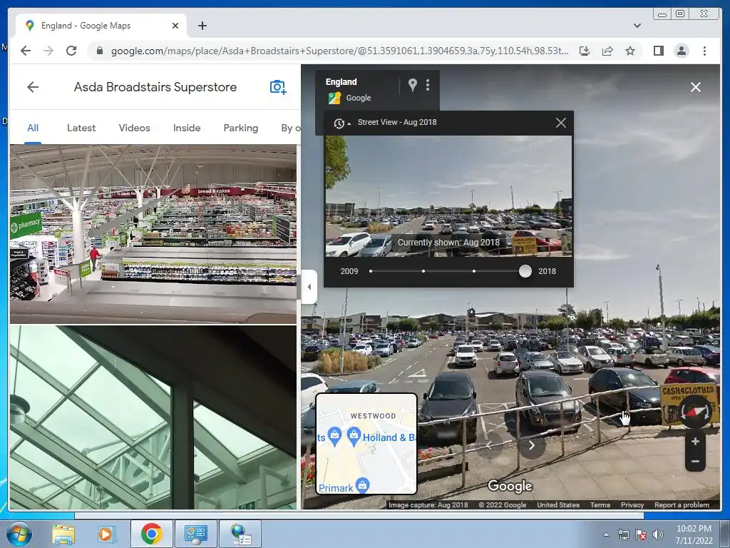The image size is (730, 548).
Task: Toggle the time travel clock dropdown
Action: (x=341, y=123)
